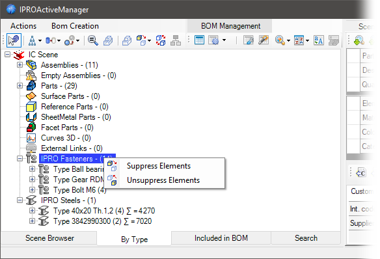
Task: Click the magnifier zoom toolbar icon
Action: point(93,40)
